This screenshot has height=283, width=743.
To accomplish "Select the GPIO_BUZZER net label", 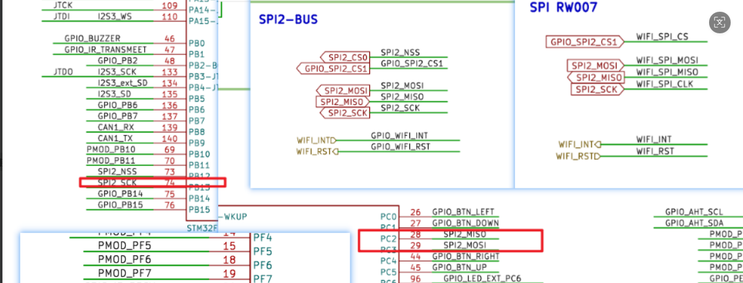I will [92, 38].
